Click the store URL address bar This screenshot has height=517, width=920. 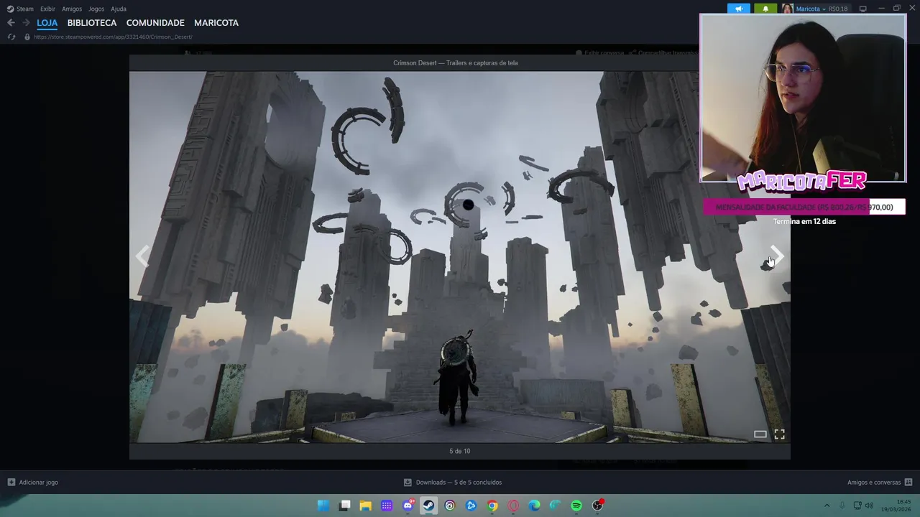tap(113, 37)
